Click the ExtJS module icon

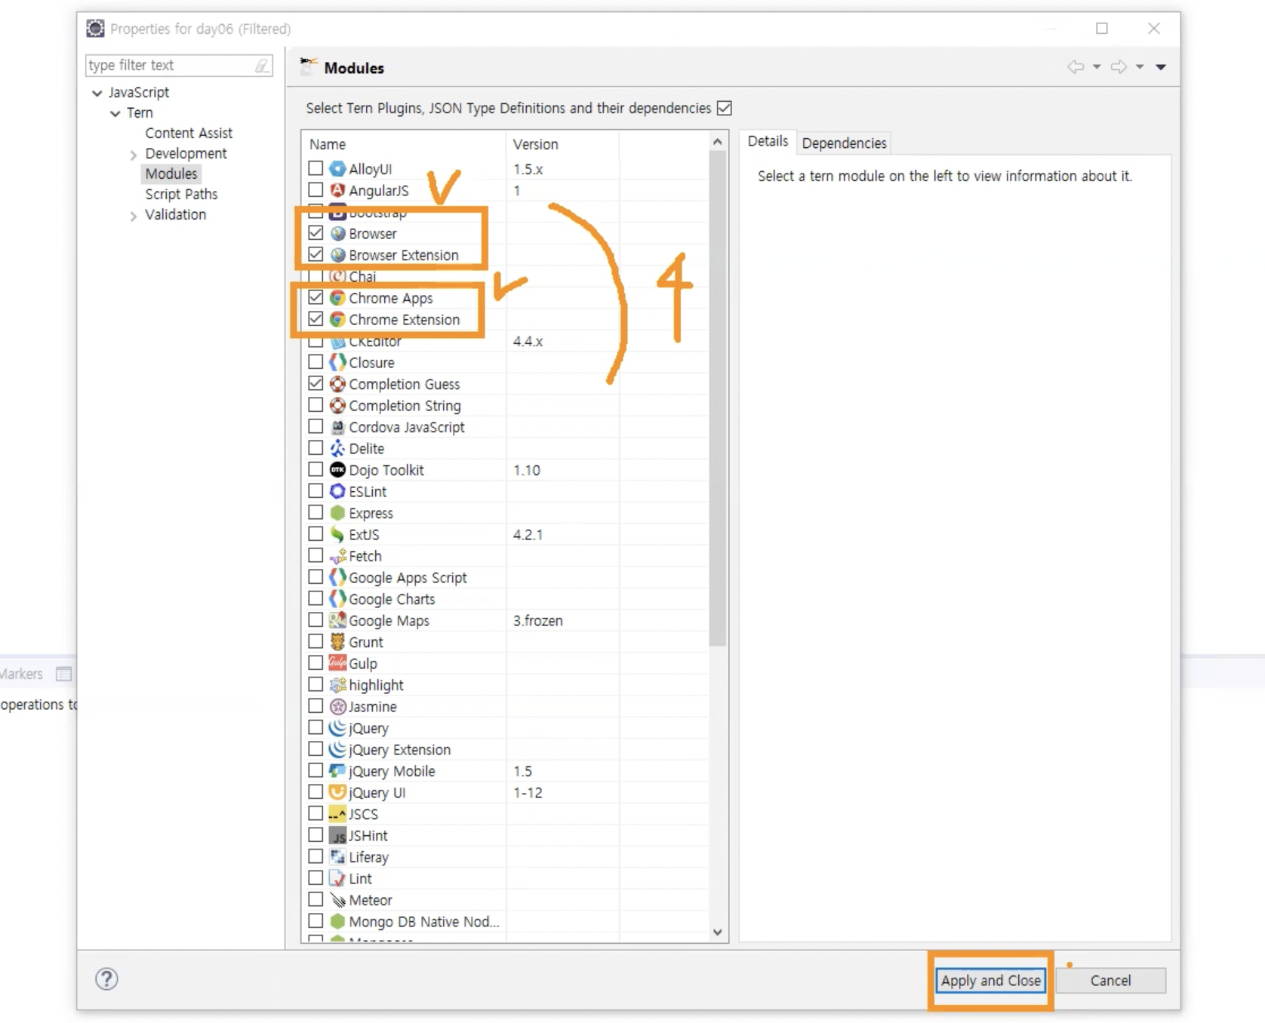(337, 534)
